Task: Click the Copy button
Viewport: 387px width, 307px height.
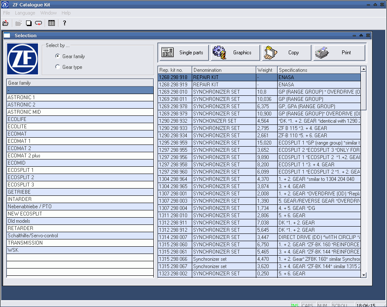Action: [x=287, y=53]
